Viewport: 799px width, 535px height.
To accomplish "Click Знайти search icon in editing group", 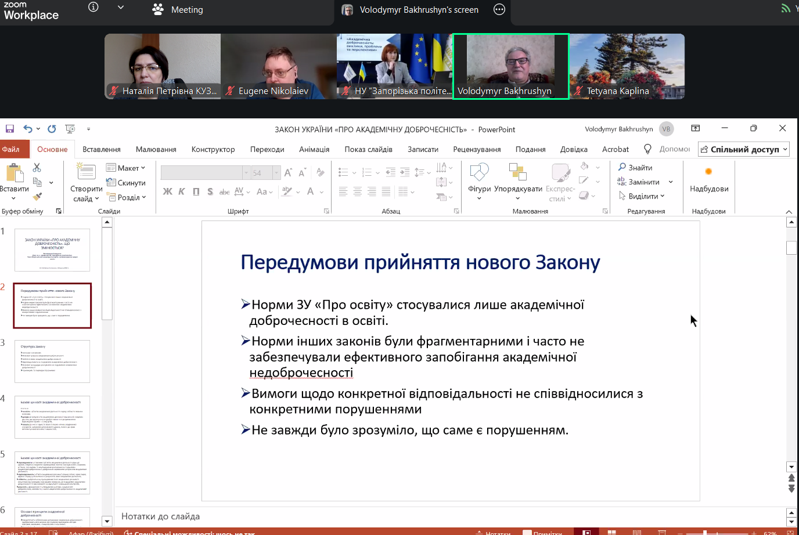I will (622, 167).
